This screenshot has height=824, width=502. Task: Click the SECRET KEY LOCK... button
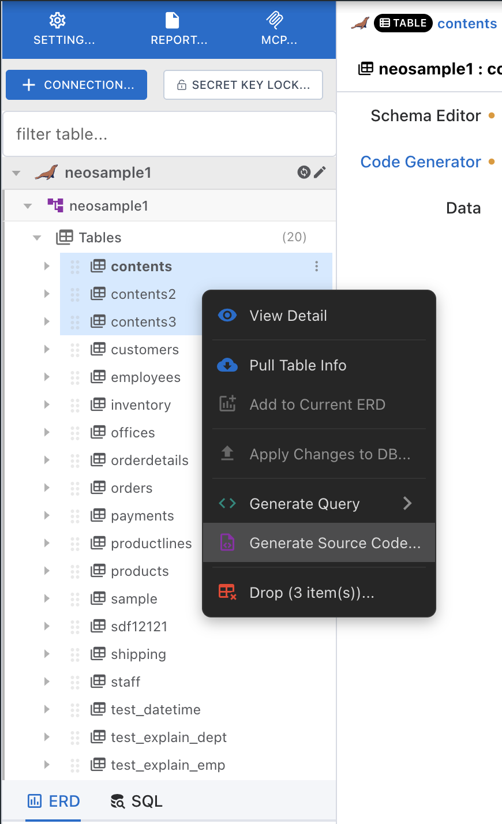coord(243,85)
